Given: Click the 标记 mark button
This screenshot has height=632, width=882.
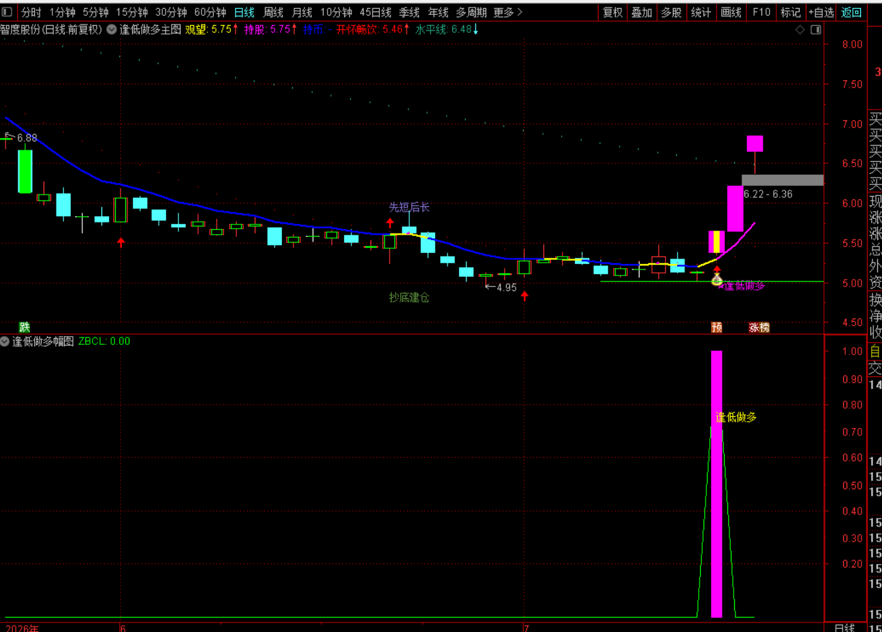Looking at the screenshot, I should point(790,12).
